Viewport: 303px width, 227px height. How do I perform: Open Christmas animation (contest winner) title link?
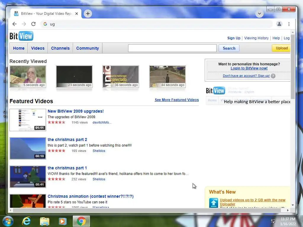pos(91,196)
